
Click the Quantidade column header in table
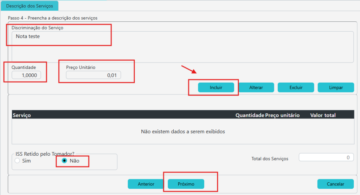(x=250, y=115)
